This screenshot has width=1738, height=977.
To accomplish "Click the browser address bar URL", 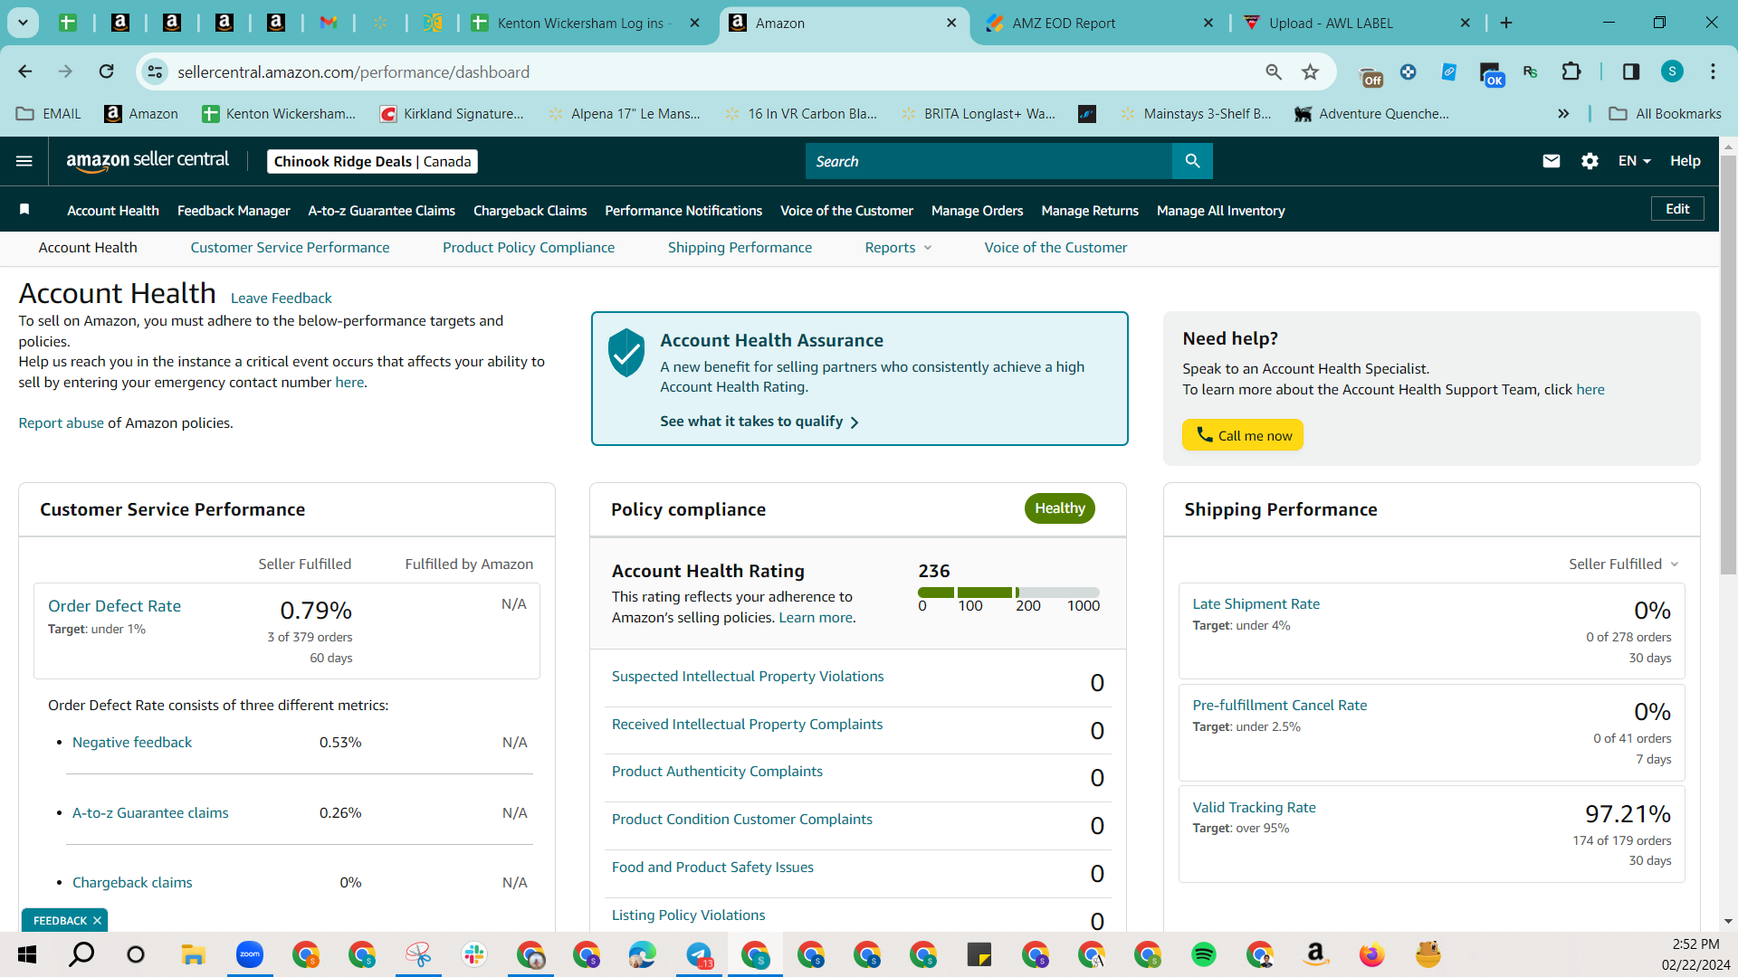I will click(x=354, y=71).
